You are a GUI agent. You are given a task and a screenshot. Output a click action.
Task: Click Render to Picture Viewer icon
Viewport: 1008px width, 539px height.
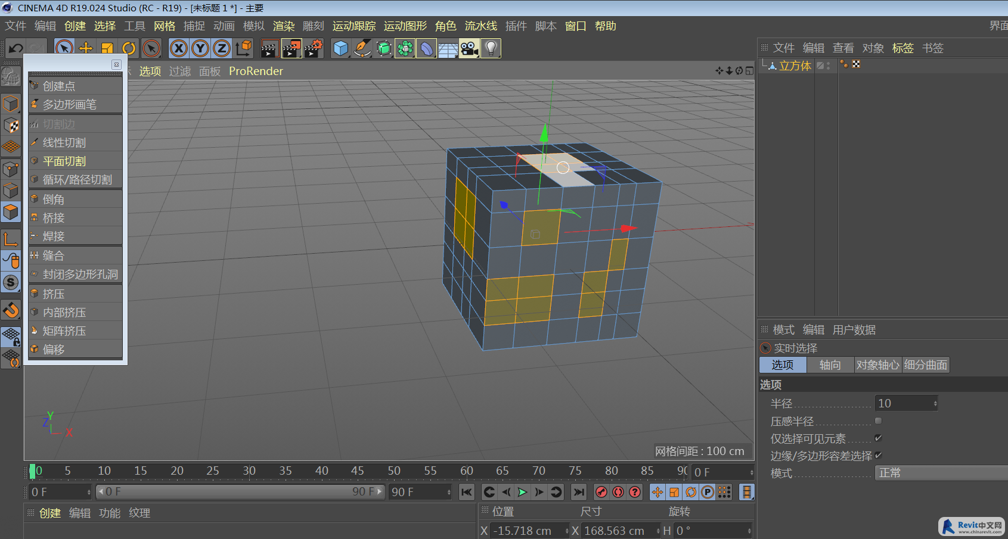[291, 48]
